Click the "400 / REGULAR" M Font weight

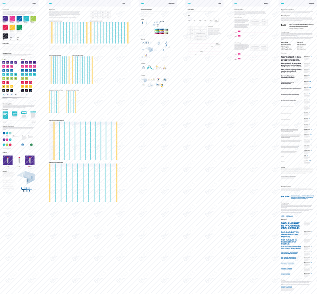click(x=287, y=216)
